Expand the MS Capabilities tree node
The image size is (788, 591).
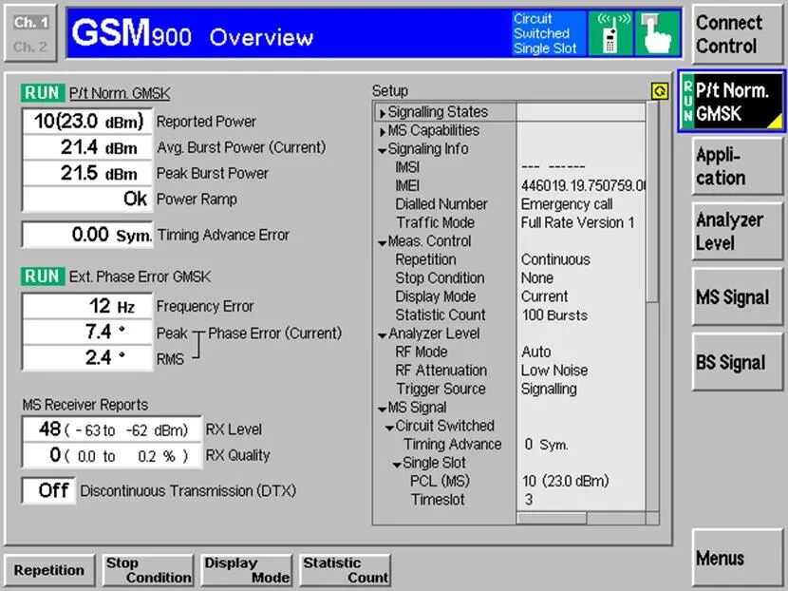click(383, 132)
